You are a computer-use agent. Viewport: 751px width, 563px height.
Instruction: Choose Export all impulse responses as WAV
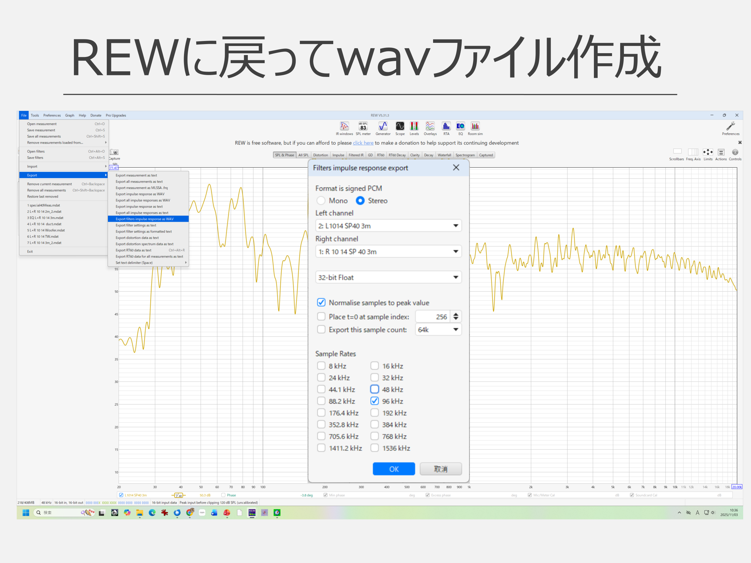143,200
